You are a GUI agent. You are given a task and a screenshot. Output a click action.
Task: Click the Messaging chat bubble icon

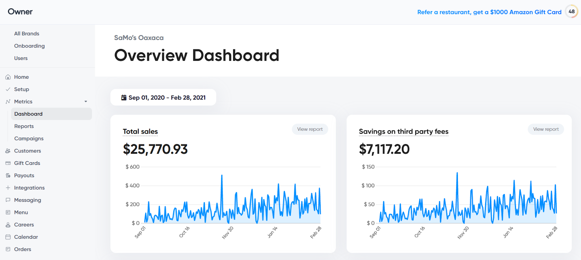pos(8,200)
